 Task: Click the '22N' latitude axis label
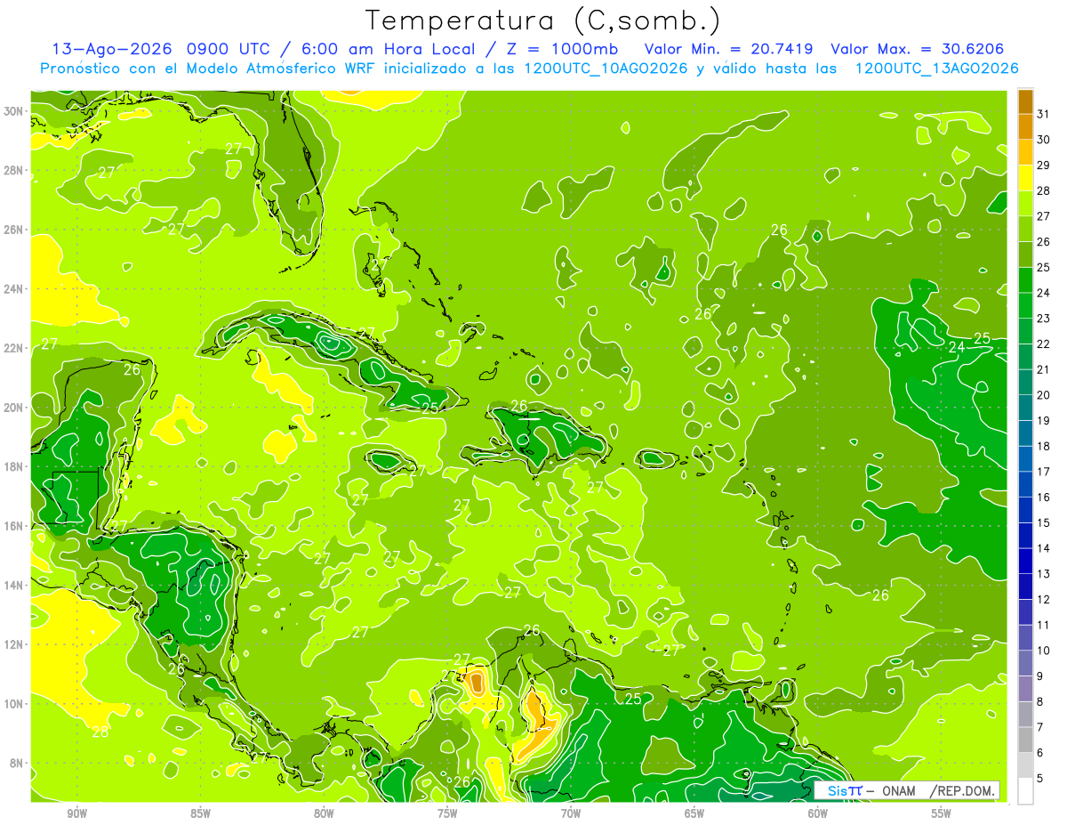[14, 348]
